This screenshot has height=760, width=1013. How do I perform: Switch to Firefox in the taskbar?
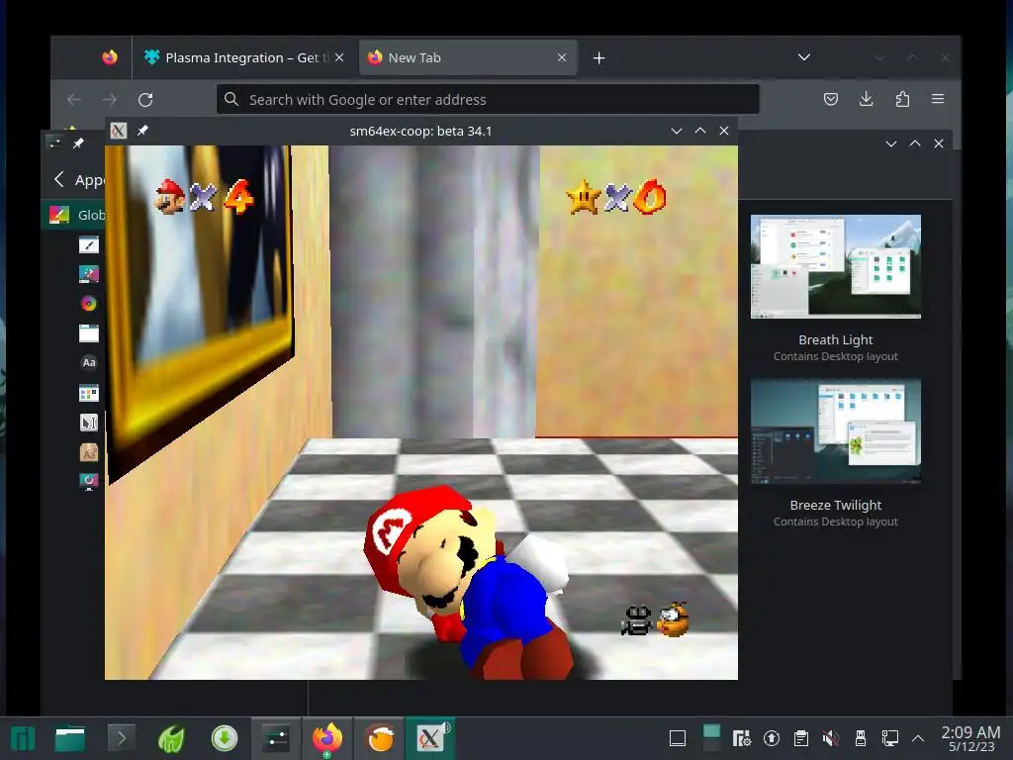326,738
